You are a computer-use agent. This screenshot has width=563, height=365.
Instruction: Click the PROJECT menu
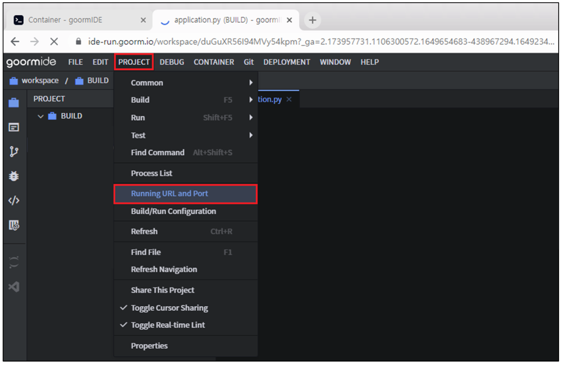tap(134, 62)
